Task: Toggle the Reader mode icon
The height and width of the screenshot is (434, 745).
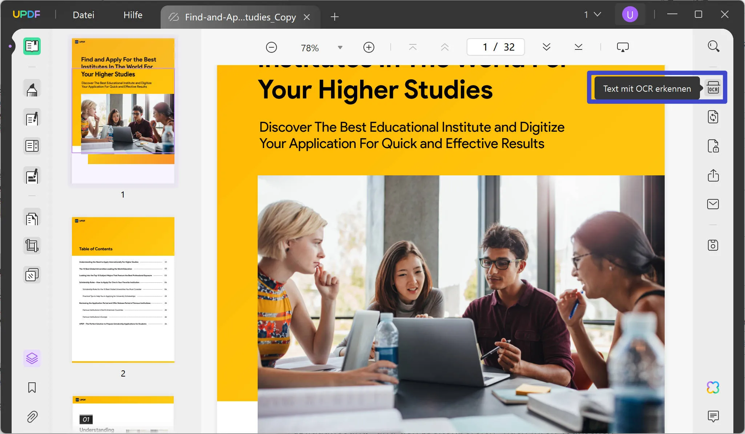Action: coord(32,46)
